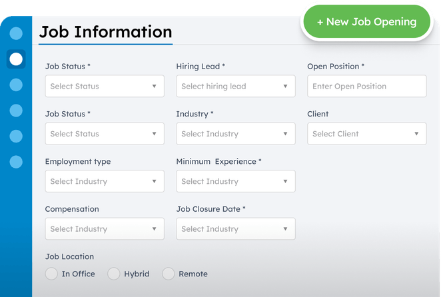
Task: Expand the Minimum Experience dropdown
Action: (x=236, y=181)
